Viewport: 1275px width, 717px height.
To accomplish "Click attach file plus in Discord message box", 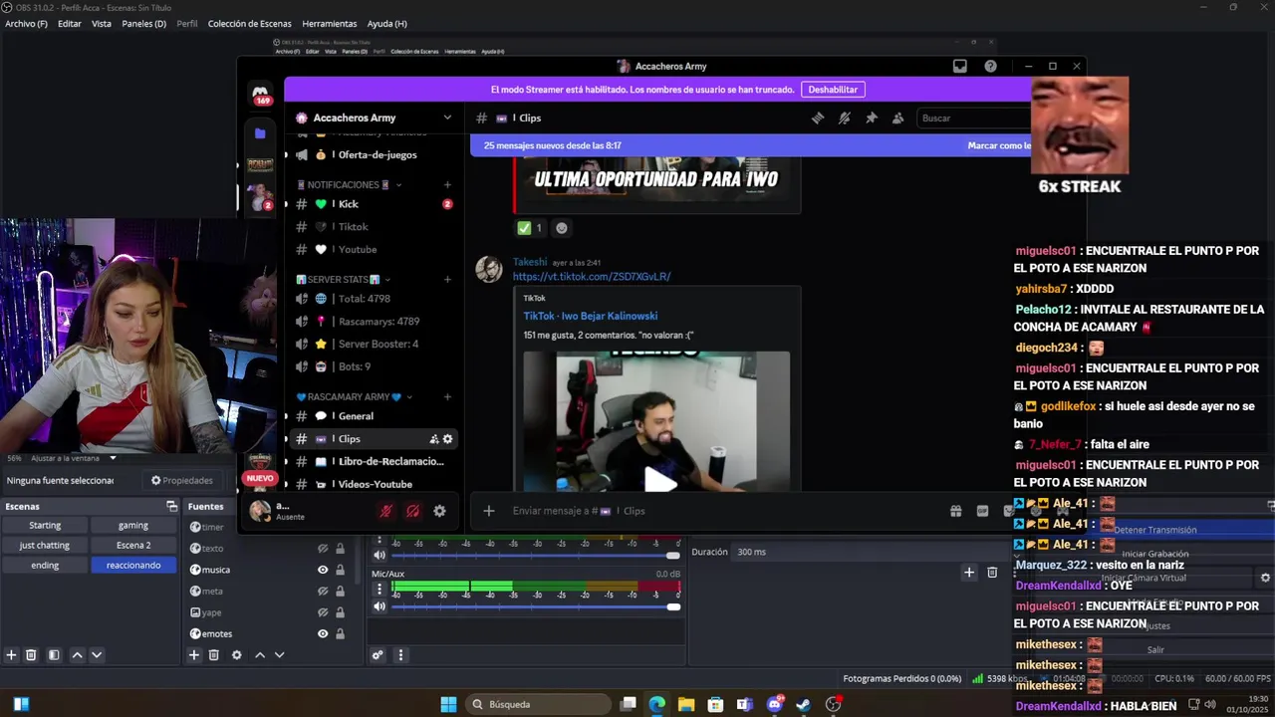I will point(488,511).
